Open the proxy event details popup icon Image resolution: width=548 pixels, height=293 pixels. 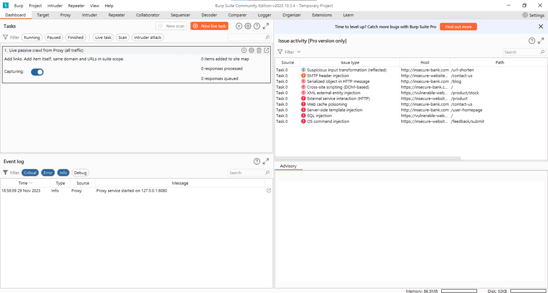[x=269, y=190]
